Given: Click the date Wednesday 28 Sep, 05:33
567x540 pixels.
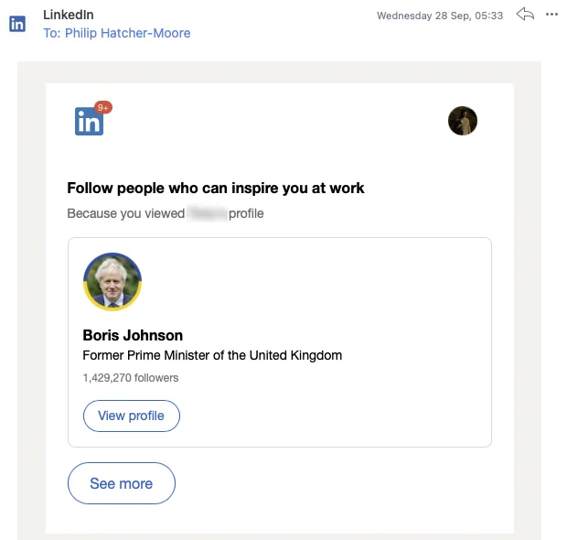Looking at the screenshot, I should coord(440,16).
